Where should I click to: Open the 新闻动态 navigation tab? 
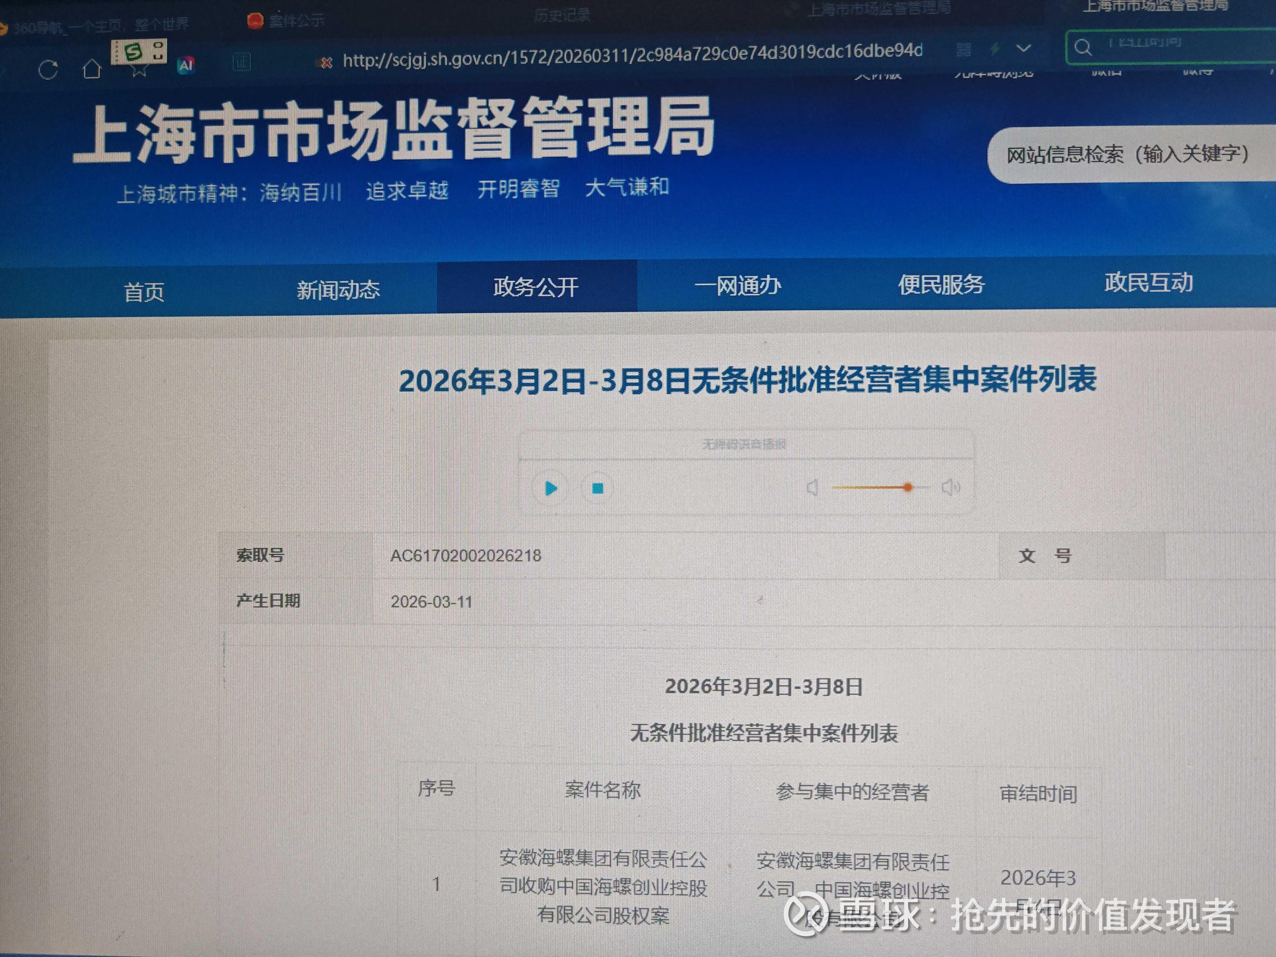[x=338, y=290]
